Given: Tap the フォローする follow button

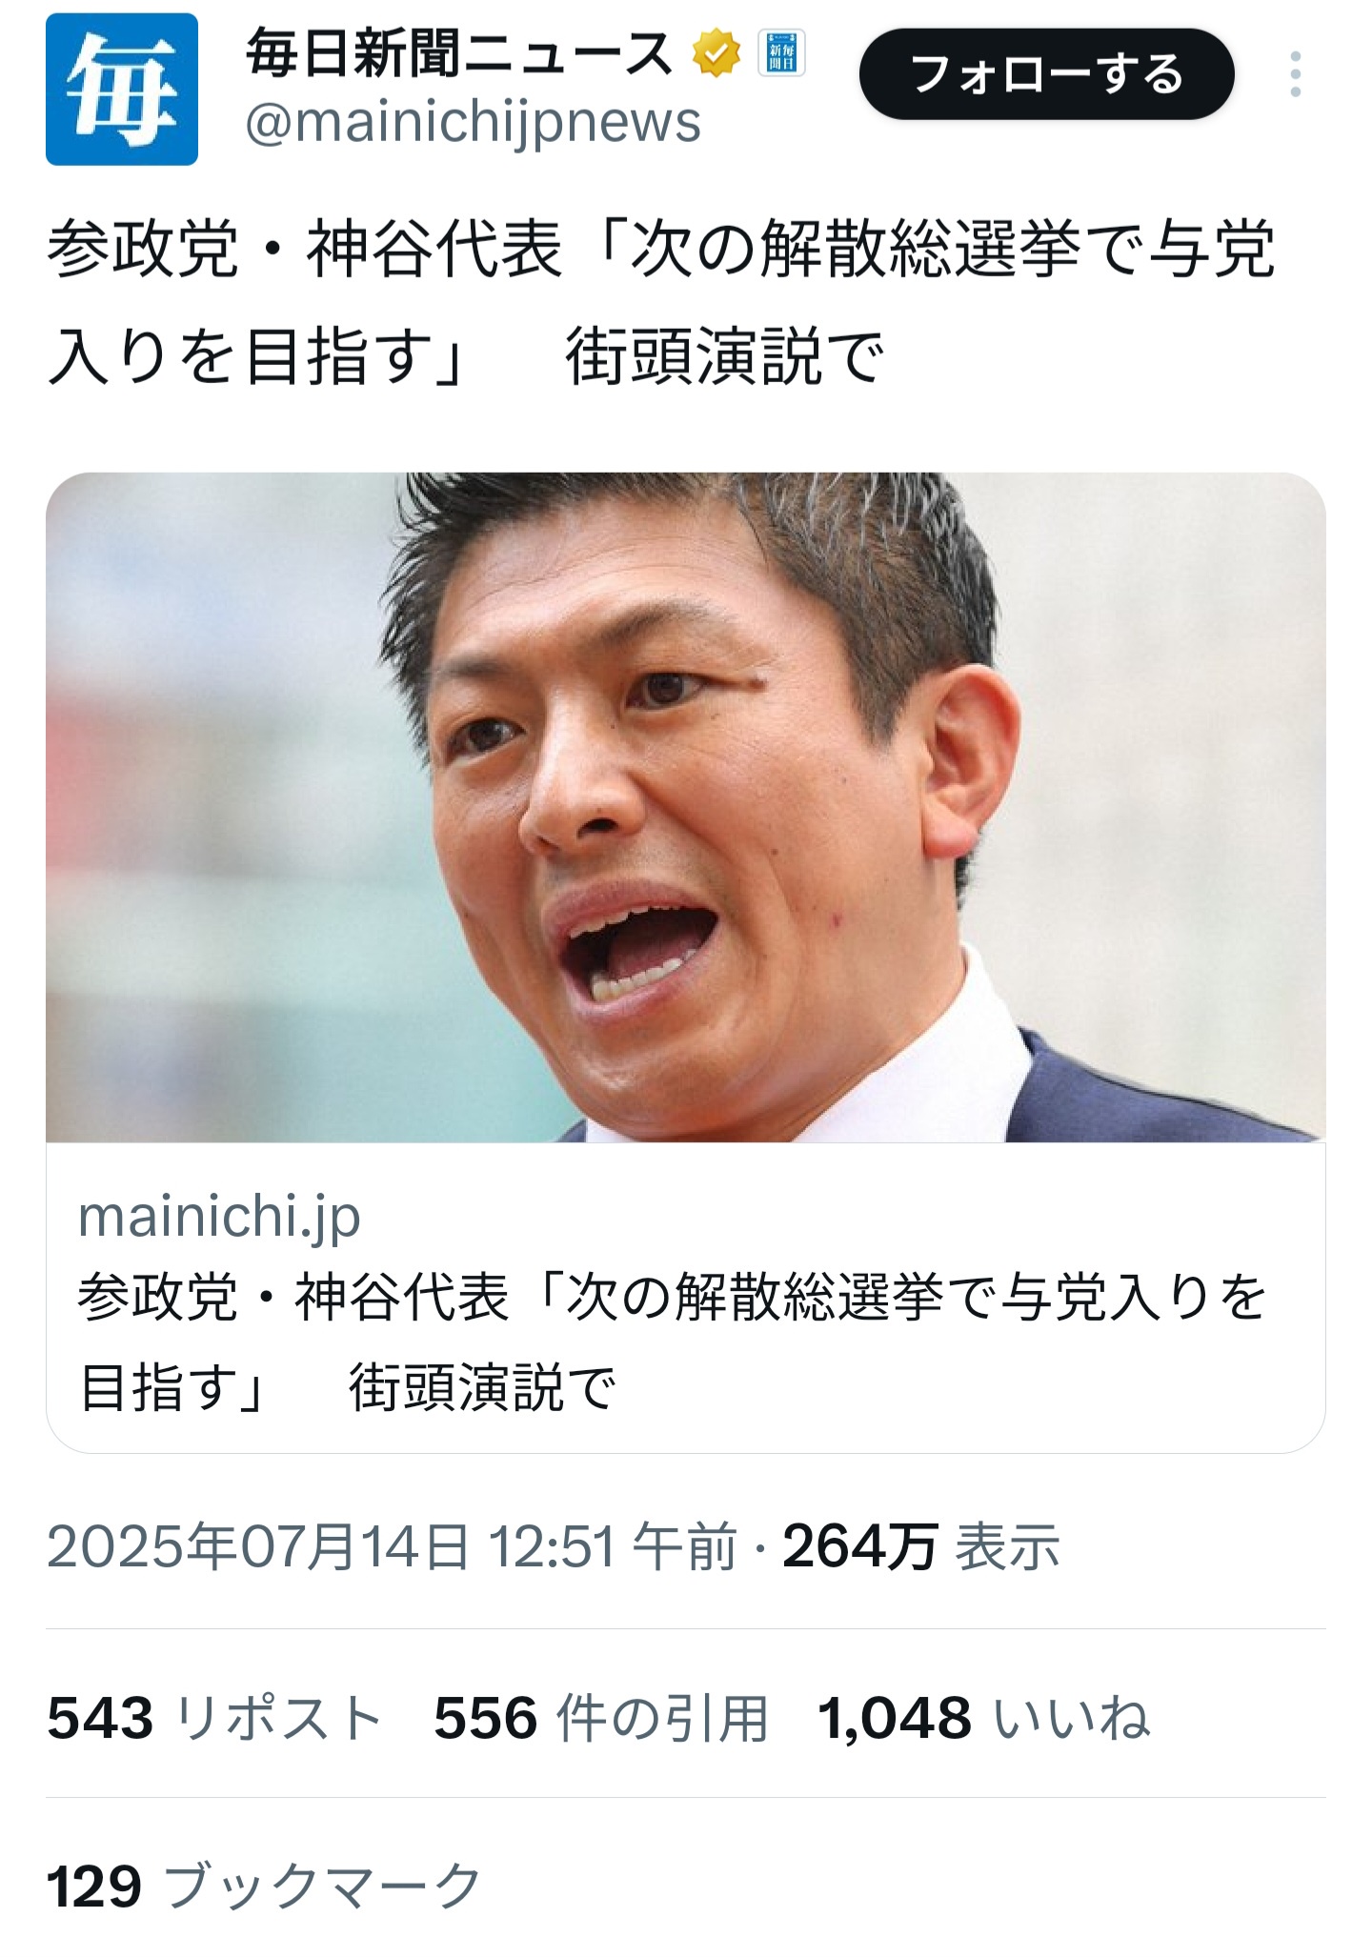Looking at the screenshot, I should pos(1046,74).
